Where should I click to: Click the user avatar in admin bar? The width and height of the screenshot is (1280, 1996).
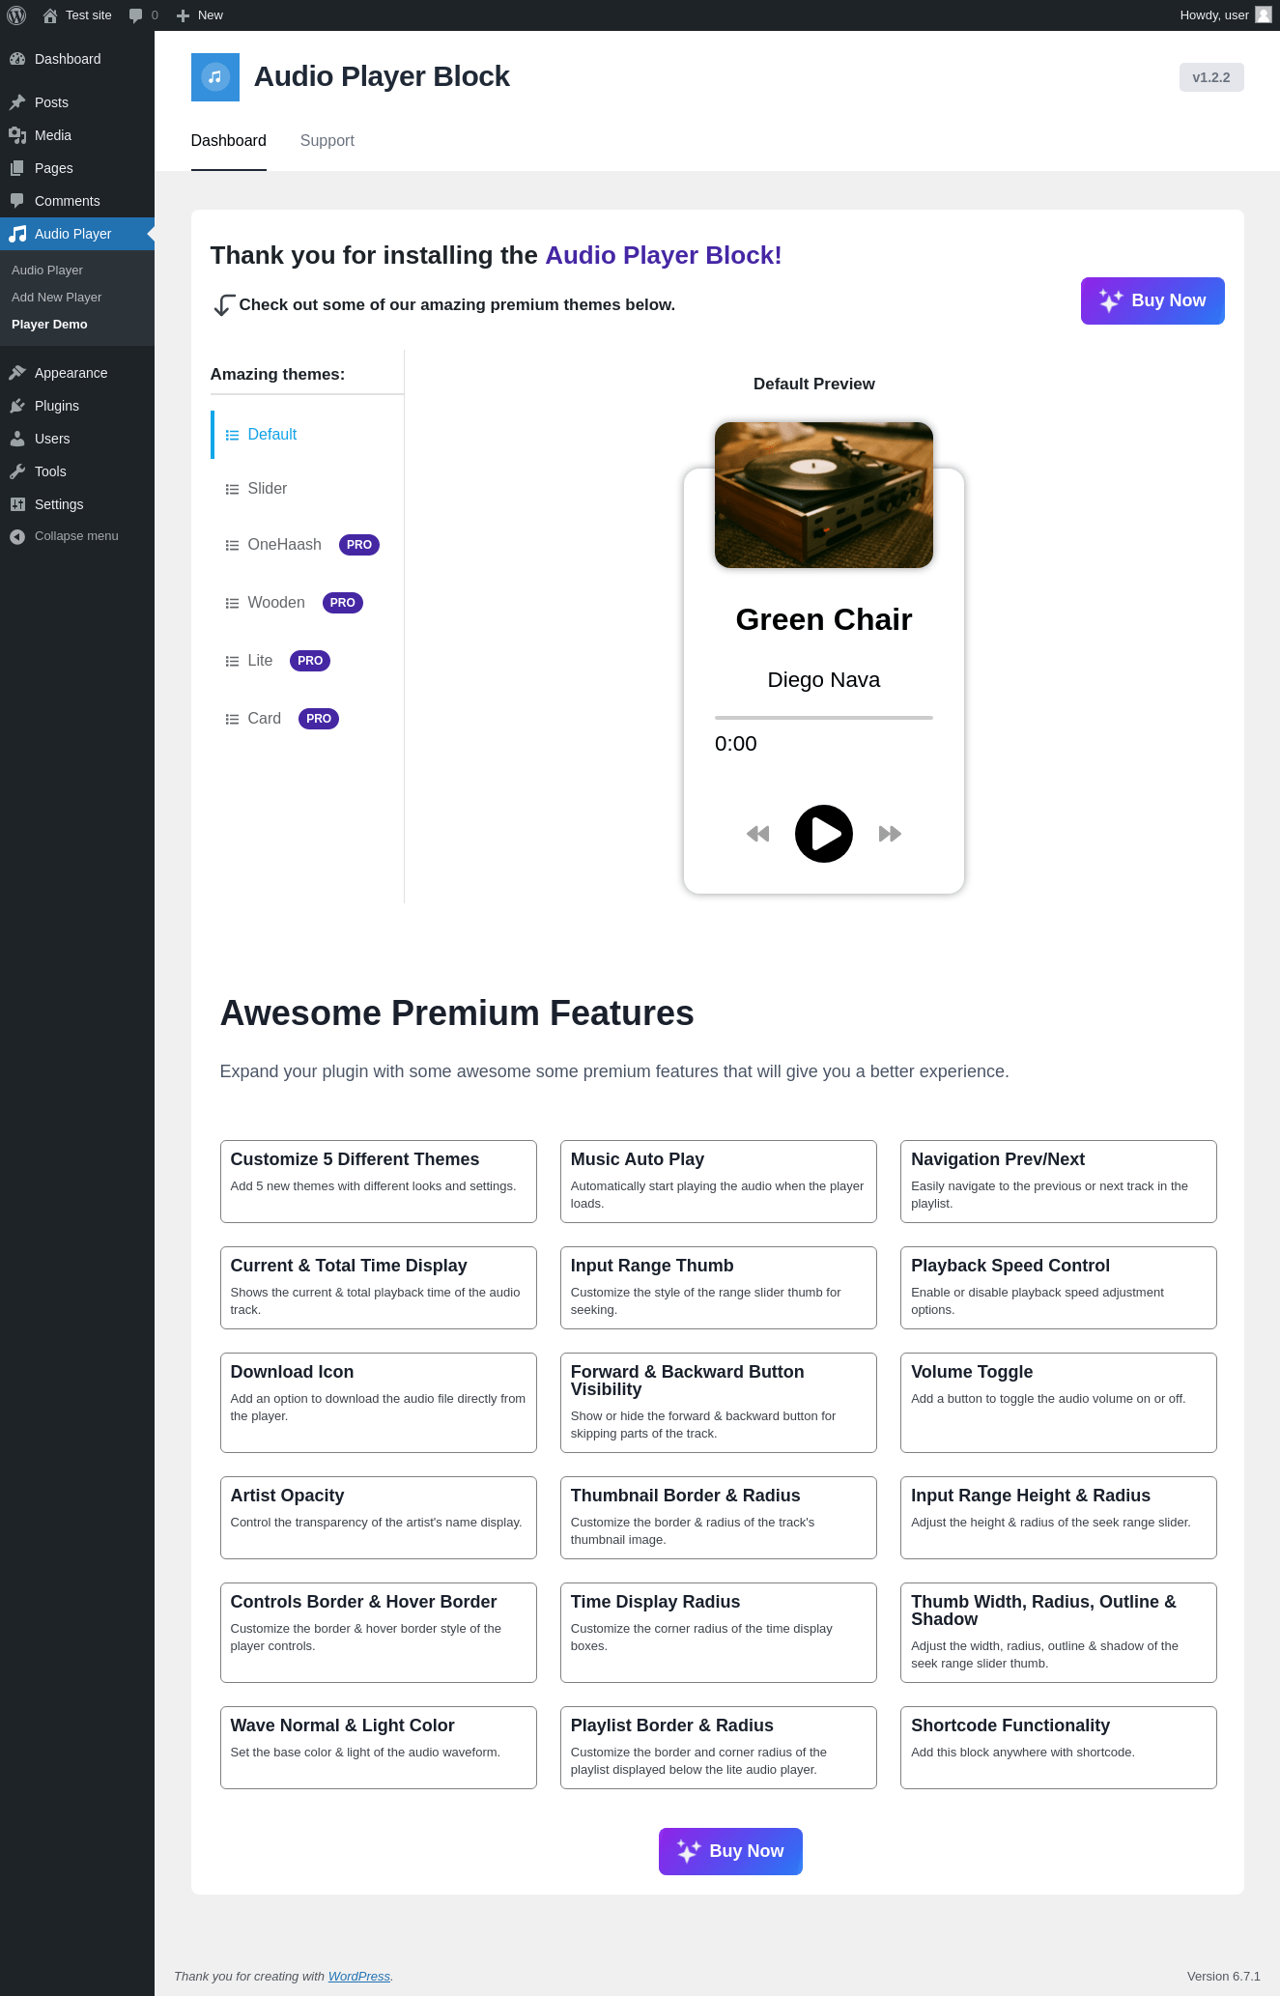pyautogui.click(x=1264, y=15)
